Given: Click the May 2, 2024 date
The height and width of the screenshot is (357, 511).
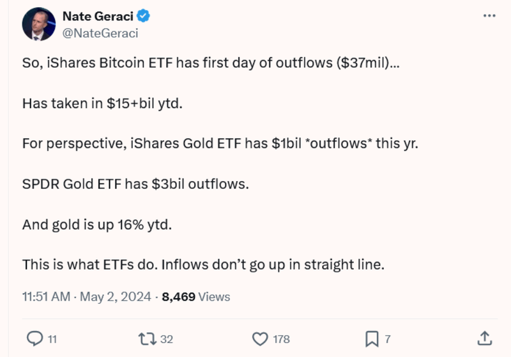Looking at the screenshot, I should click(x=116, y=297).
